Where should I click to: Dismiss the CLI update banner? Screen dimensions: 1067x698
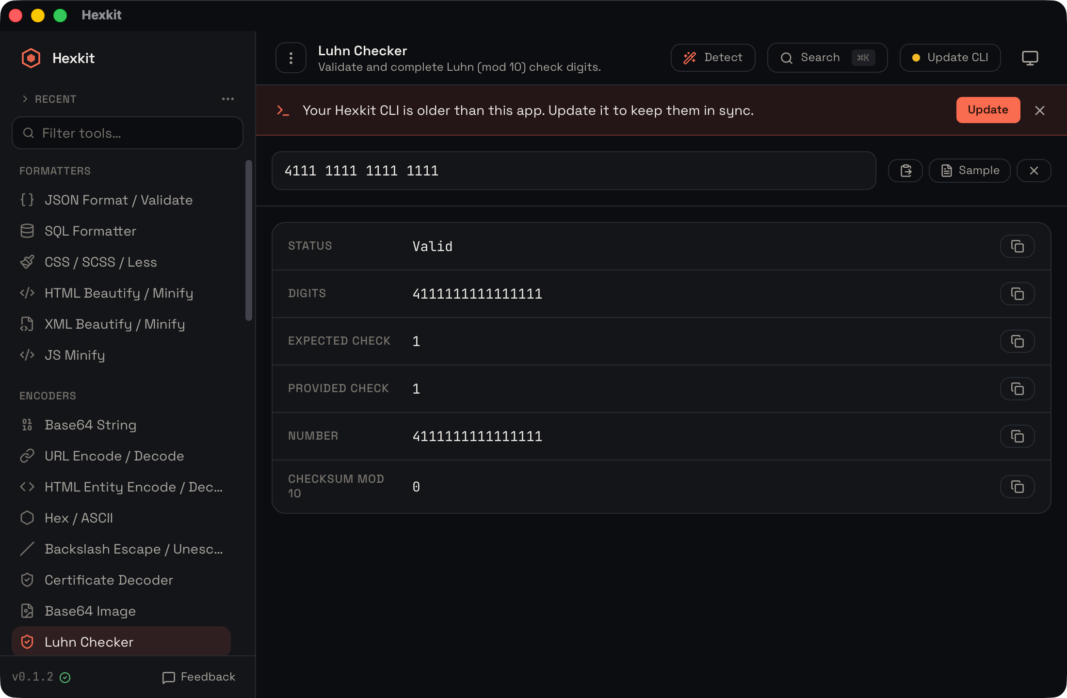point(1040,111)
